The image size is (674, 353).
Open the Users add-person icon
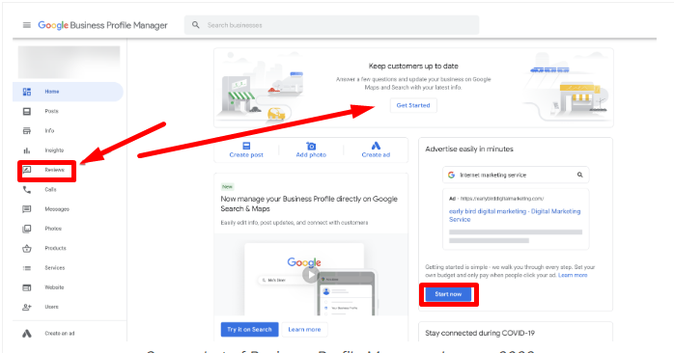(27, 307)
